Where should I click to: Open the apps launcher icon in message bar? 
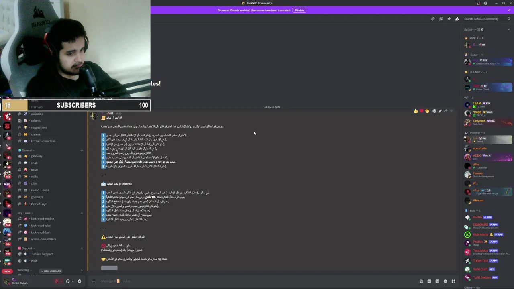point(453,281)
